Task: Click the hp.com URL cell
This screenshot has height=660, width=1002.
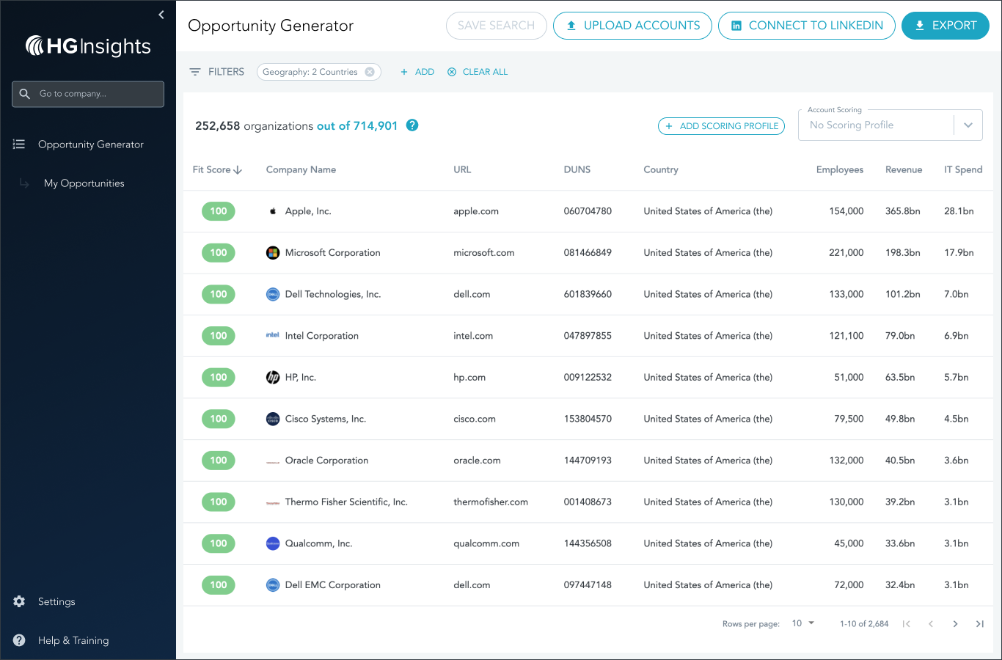Action: (x=469, y=378)
